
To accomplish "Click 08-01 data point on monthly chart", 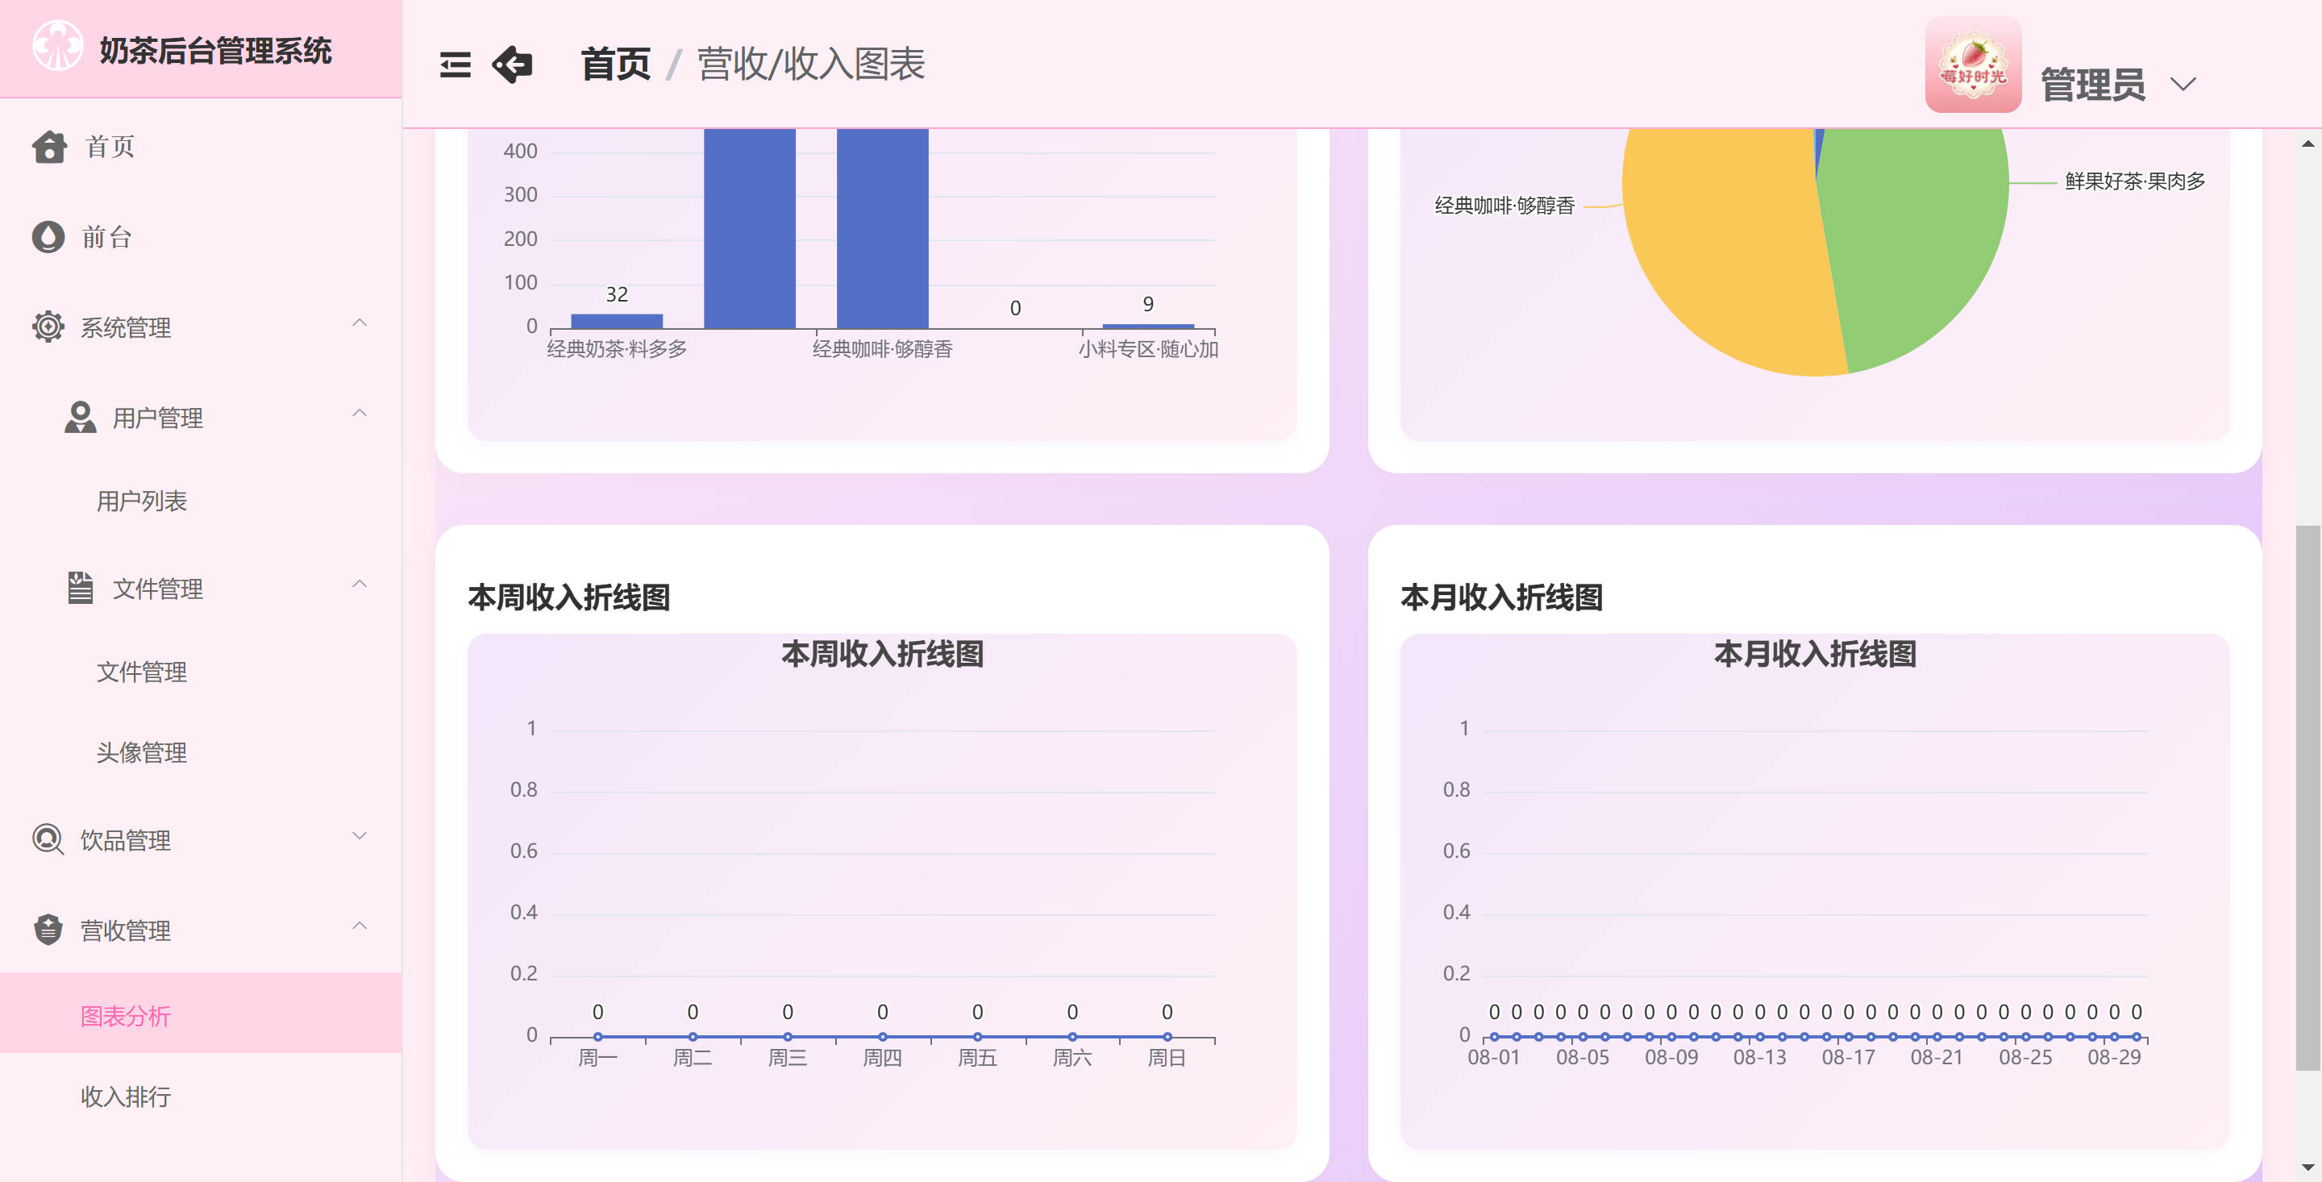I will coord(1495,1037).
